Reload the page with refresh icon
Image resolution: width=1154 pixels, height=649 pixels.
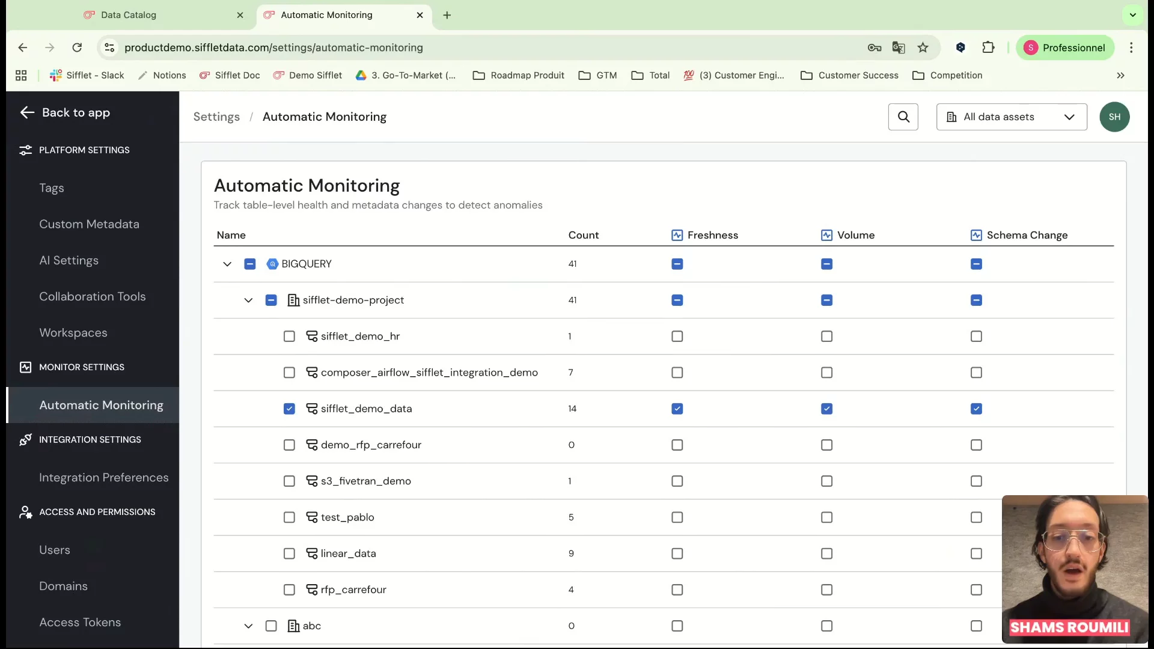77,47
